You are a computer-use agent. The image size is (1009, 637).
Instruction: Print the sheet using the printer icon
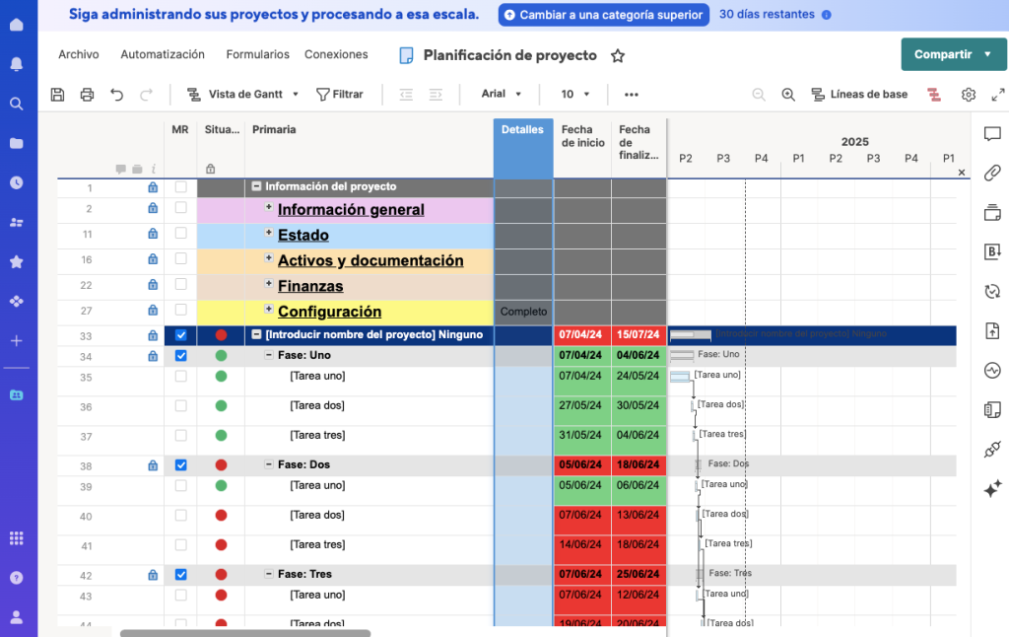87,94
